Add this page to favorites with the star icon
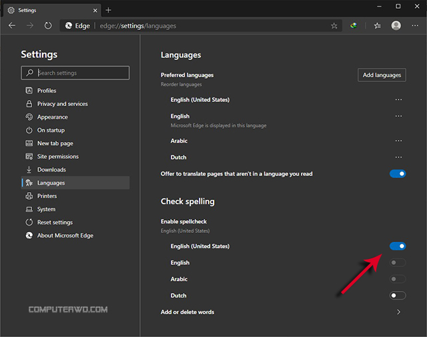 (x=334, y=26)
